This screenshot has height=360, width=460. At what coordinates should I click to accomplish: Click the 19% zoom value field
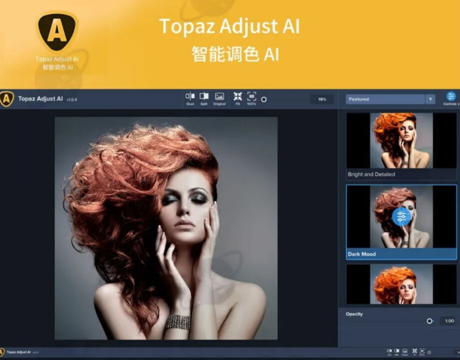[x=322, y=99]
